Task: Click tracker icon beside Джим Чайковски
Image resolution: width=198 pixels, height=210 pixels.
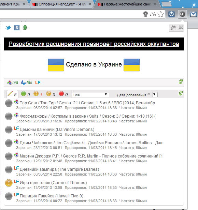Action: [x=16, y=141]
